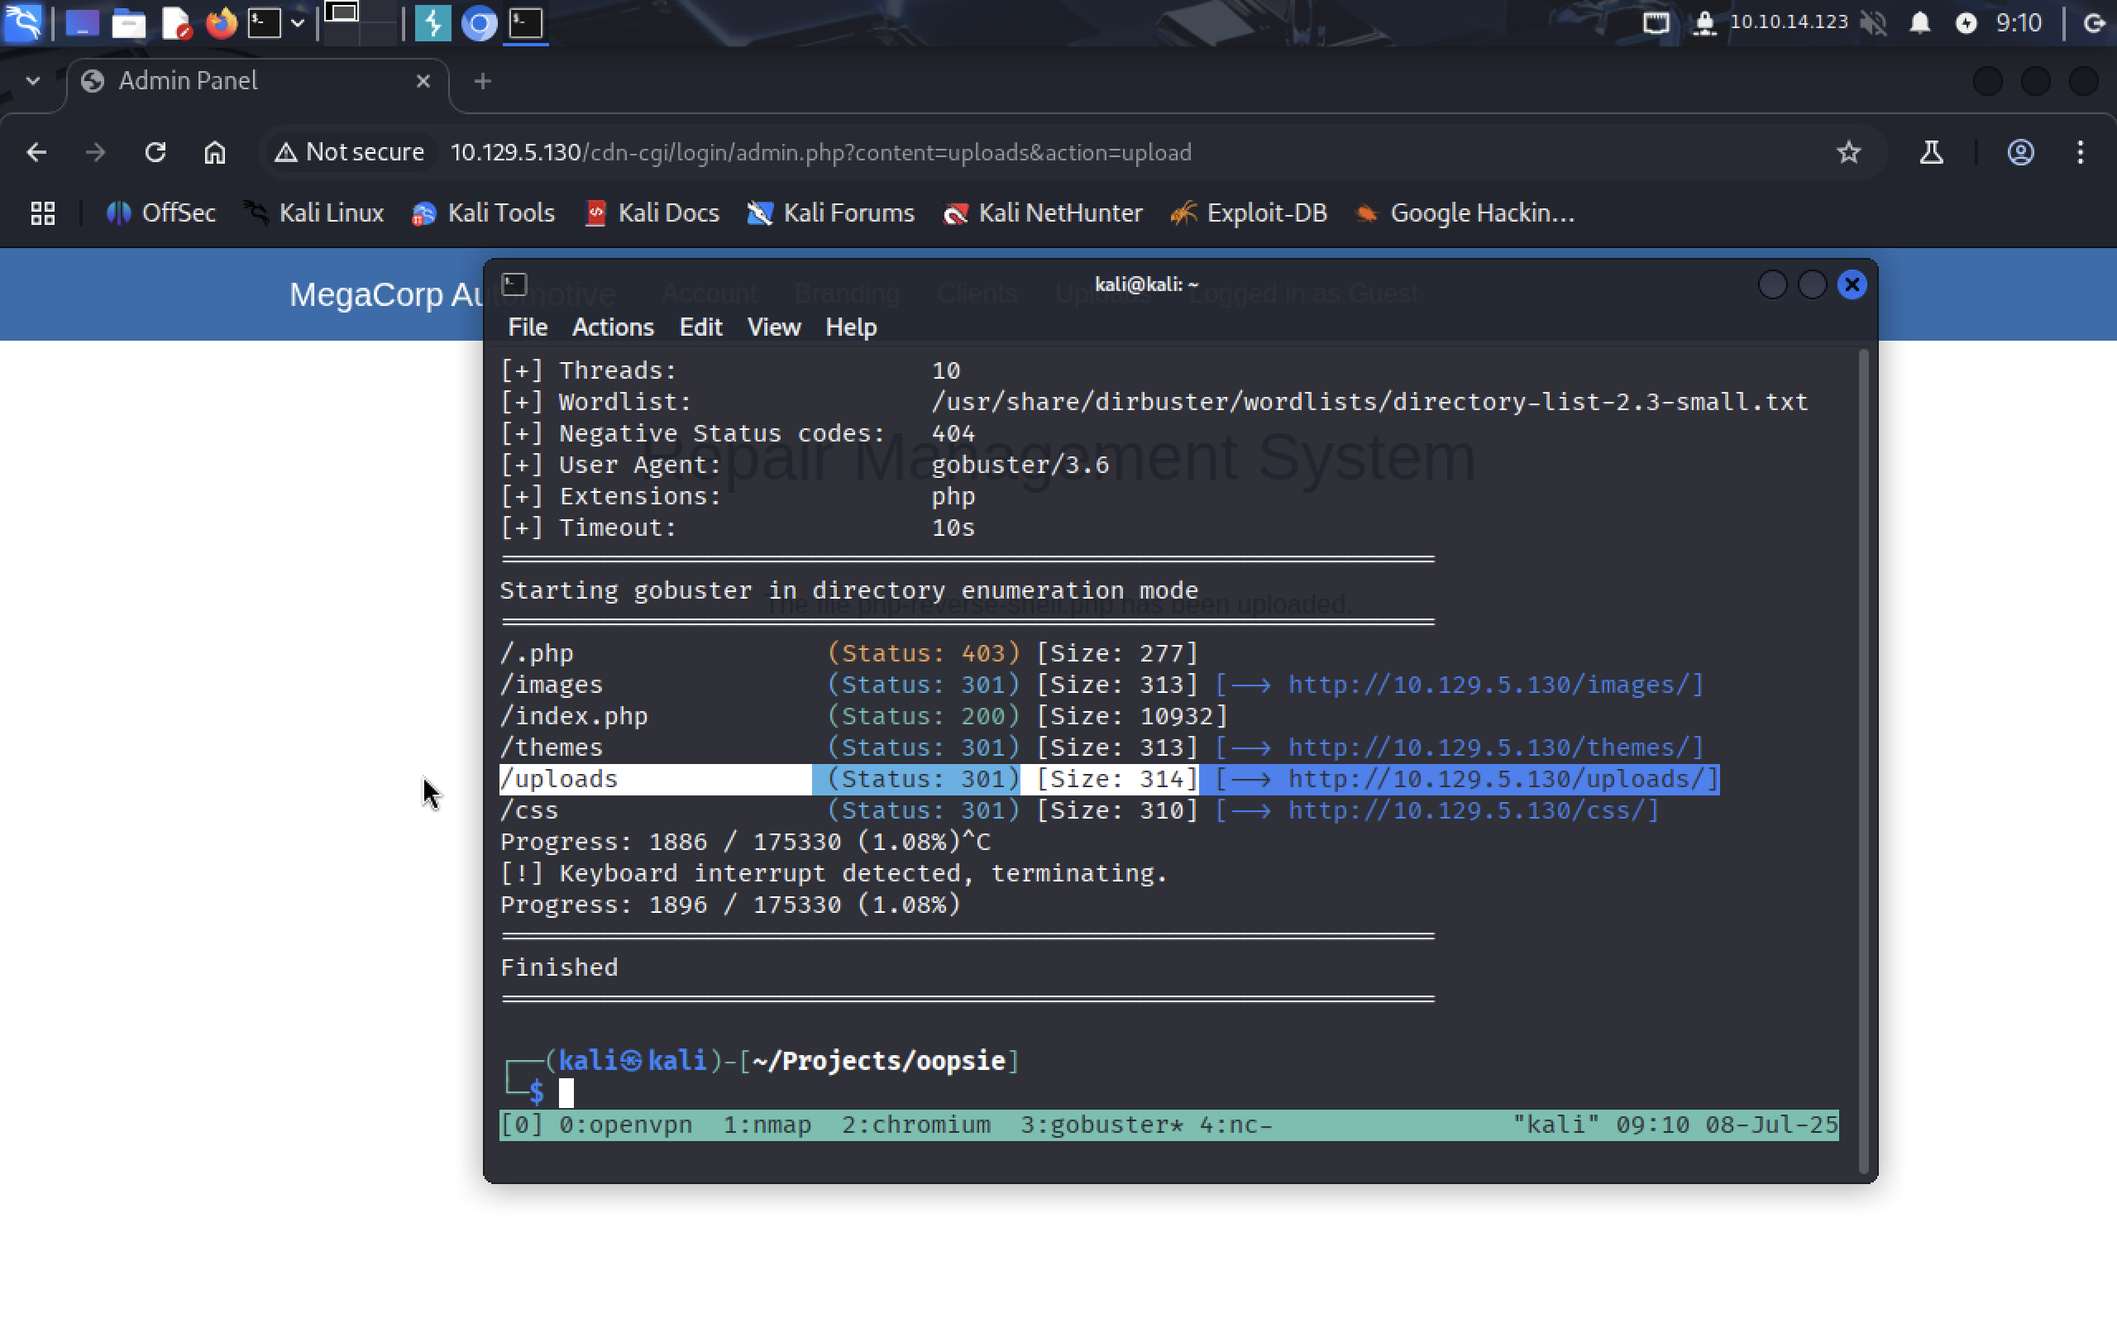Open the Kali Tools bookmark
The image size is (2117, 1323).
[x=483, y=213]
